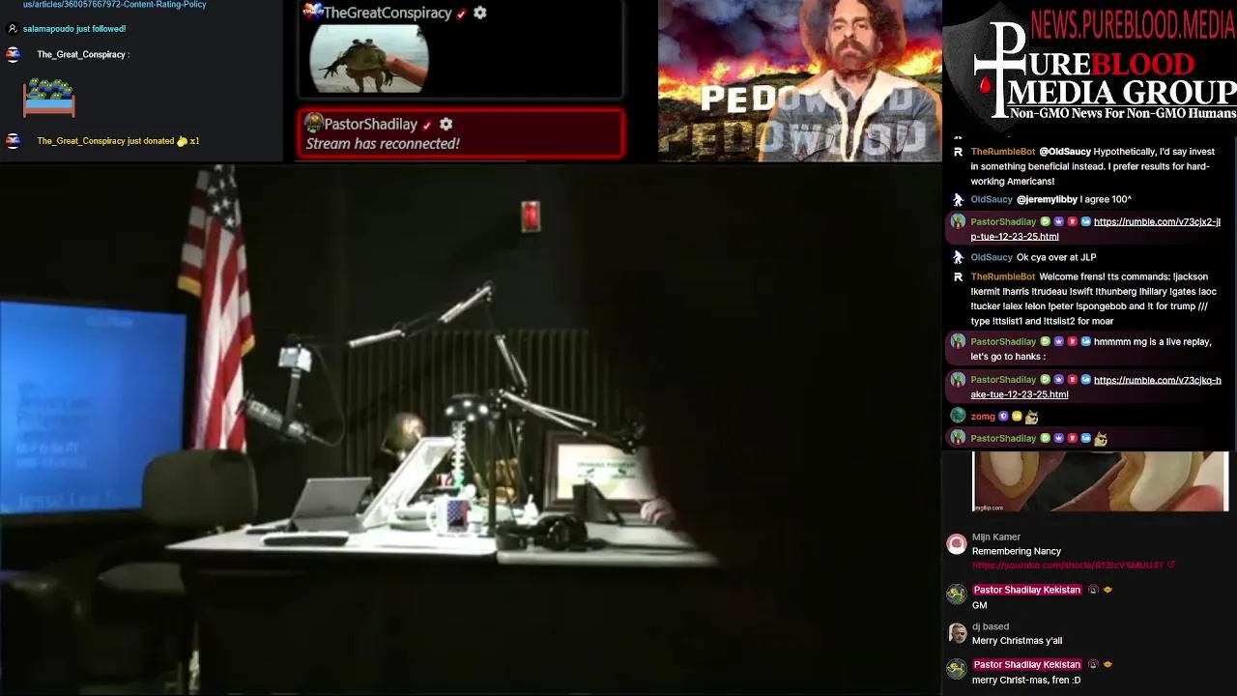This screenshot has width=1237, height=696.
Task: Click frog video thumbnail in TheGreatConspiracy card
Action: click(x=369, y=58)
